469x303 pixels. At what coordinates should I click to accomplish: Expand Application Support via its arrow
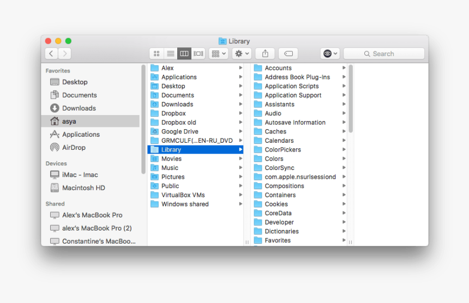[344, 95]
